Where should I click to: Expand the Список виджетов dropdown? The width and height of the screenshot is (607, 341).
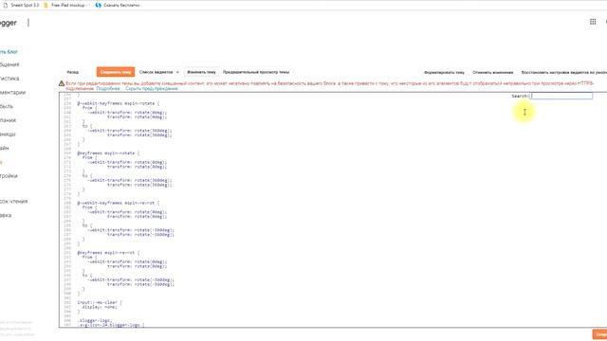159,72
